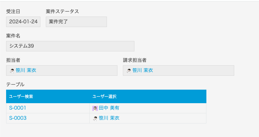Click the 受注日 label text
Viewport: 259px width, 137px height.
pyautogui.click(x=13, y=12)
